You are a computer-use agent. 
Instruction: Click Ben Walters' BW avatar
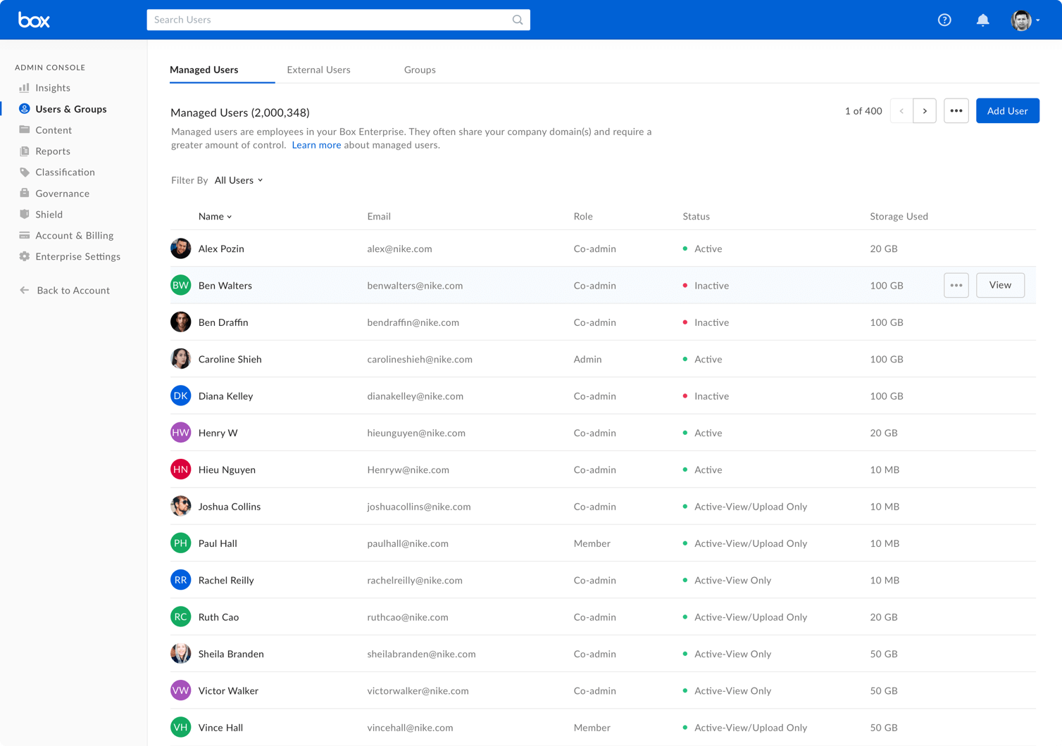pyautogui.click(x=181, y=285)
